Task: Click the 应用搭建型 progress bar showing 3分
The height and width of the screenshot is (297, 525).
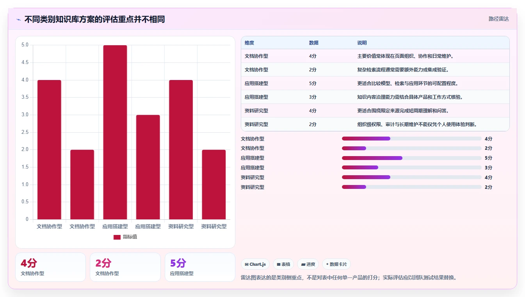Action: point(412,168)
